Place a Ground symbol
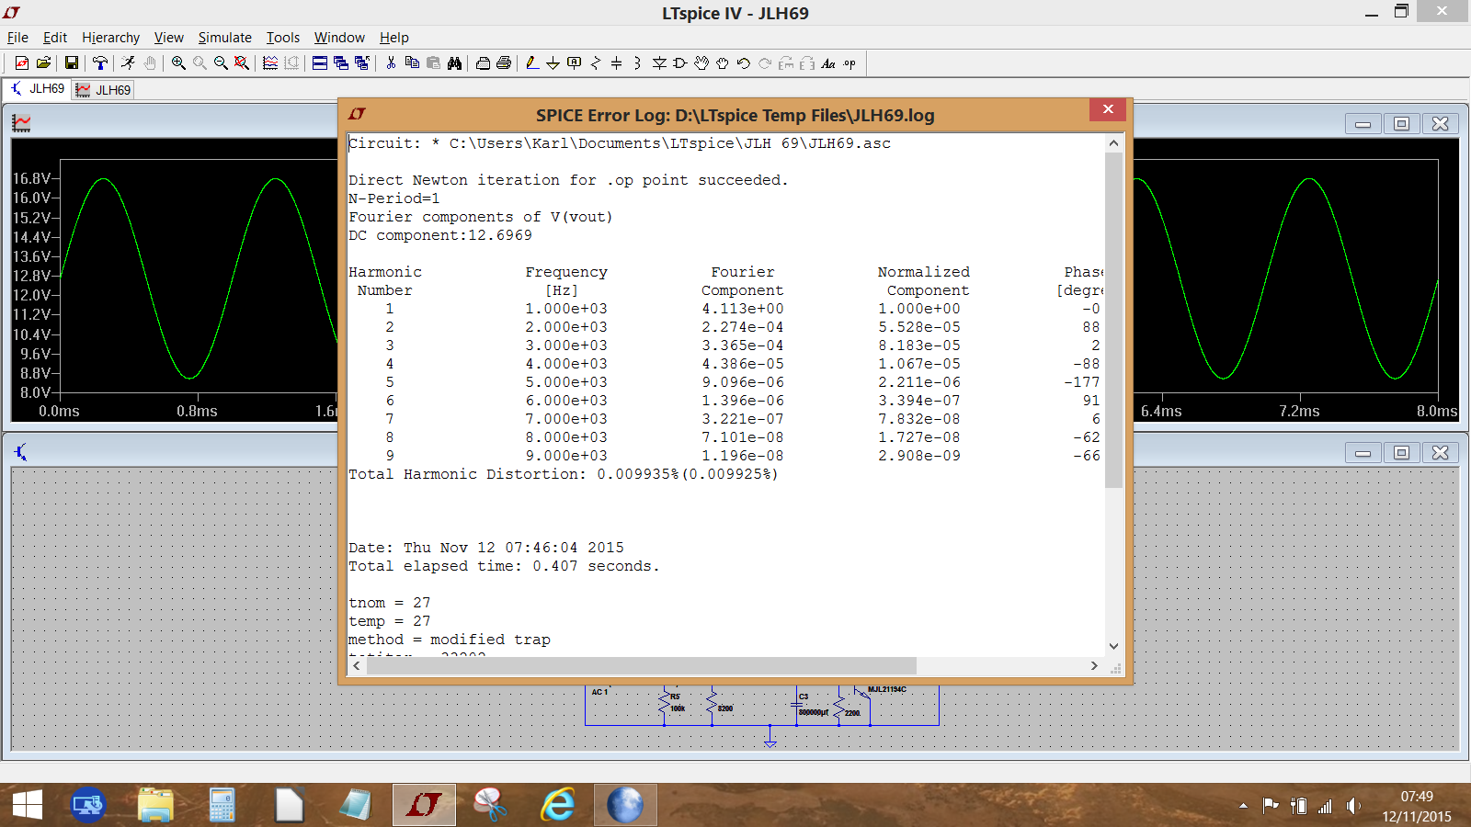1471x827 pixels. click(x=553, y=63)
